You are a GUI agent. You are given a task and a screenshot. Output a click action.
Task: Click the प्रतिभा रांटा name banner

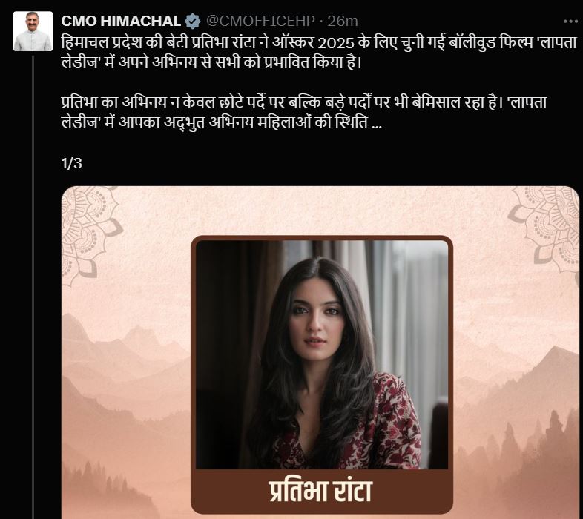(320, 491)
